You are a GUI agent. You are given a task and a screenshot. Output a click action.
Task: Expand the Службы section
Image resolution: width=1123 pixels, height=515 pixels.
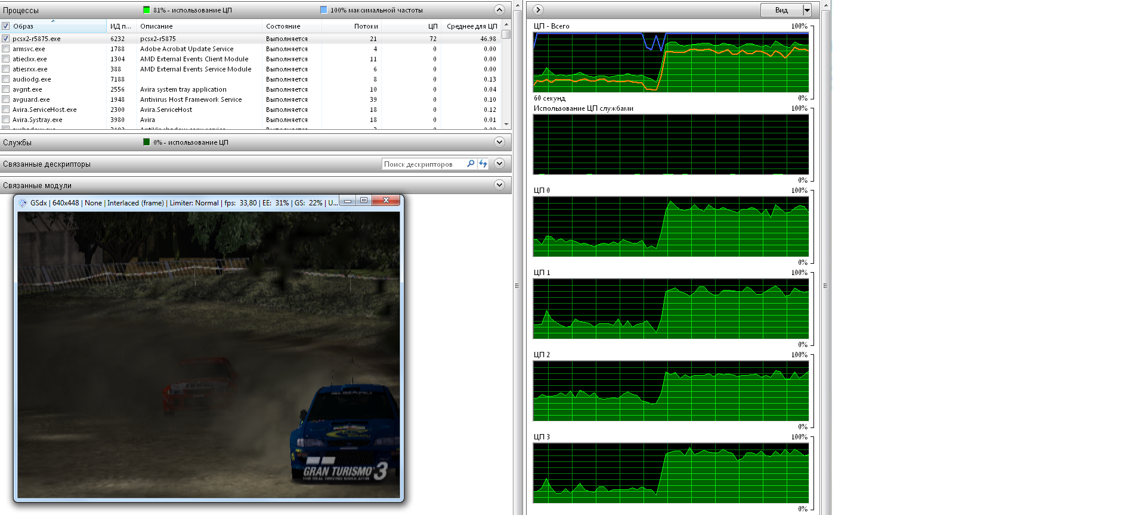tap(499, 142)
